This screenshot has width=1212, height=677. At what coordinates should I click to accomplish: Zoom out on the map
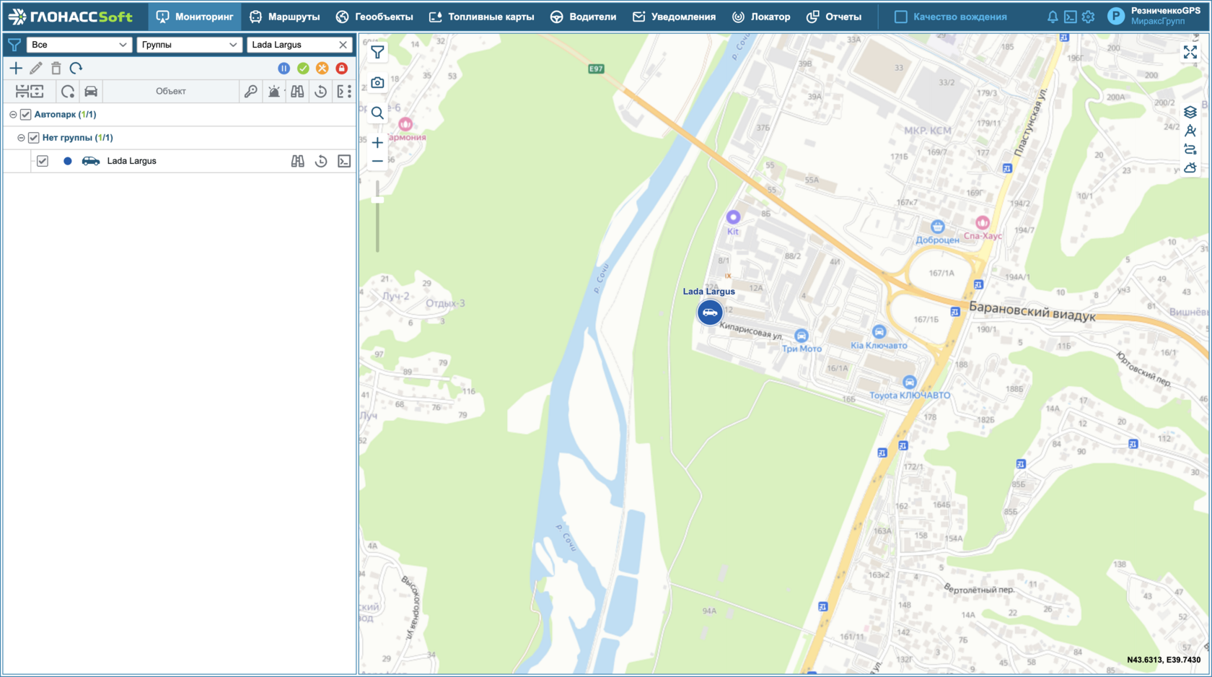tap(377, 162)
